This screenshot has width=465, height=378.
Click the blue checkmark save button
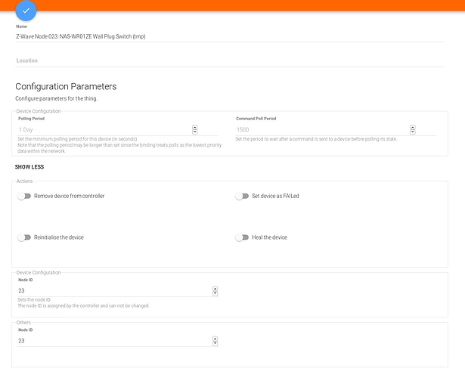tap(26, 11)
